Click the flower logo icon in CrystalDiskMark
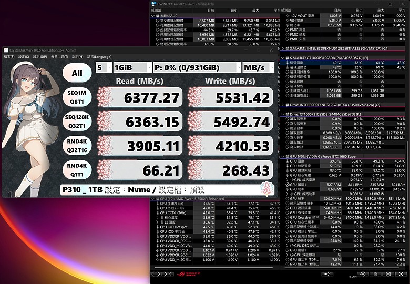The width and height of the screenshot is (410, 284). click(267, 189)
